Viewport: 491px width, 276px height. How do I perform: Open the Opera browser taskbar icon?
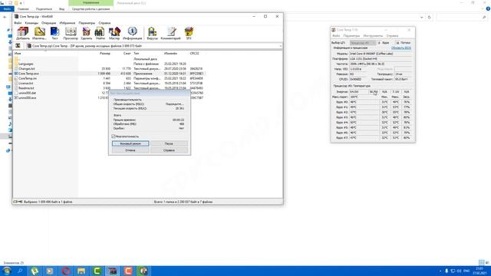(66, 271)
